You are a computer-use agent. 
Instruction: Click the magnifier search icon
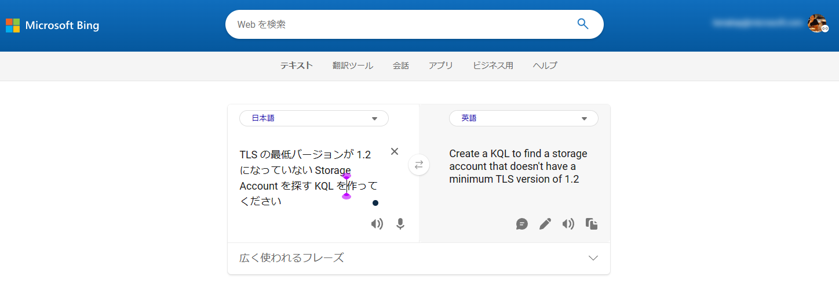point(583,24)
